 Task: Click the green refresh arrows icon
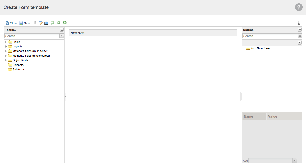tap(65, 23)
